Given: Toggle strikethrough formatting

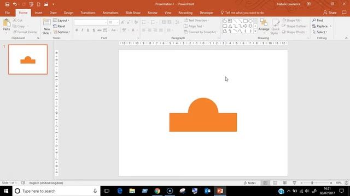Looking at the screenshot, I should click(x=100, y=30).
